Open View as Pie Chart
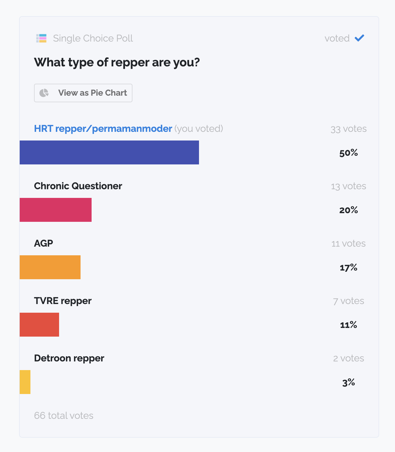The width and height of the screenshot is (395, 452). (83, 93)
